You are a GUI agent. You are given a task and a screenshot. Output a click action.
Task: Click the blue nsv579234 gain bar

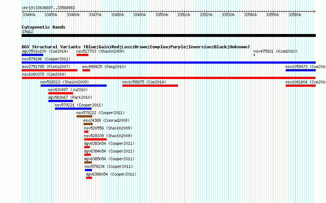click(x=88, y=170)
